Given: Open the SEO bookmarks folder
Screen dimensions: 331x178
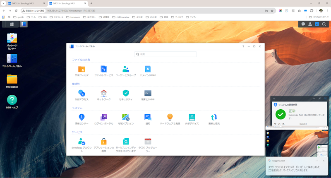Looking at the screenshot, I should tap(43, 17).
